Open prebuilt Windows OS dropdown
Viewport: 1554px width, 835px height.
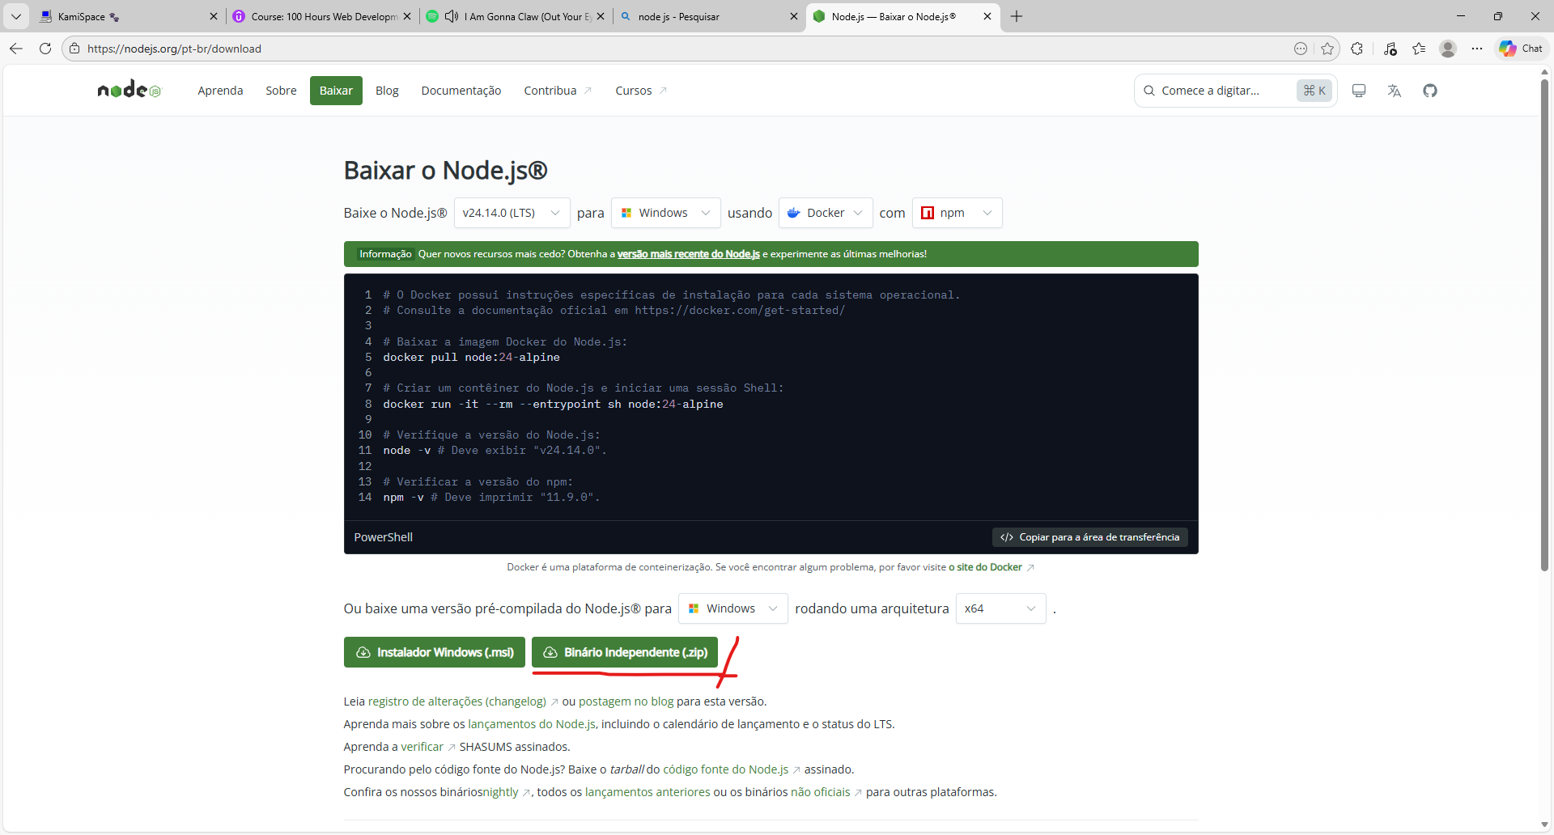pos(732,608)
